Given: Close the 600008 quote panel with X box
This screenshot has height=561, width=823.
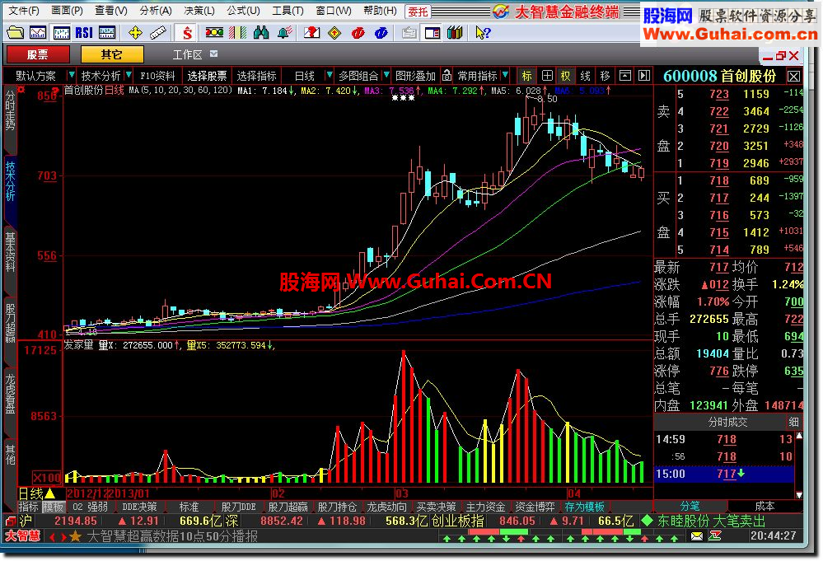Looking at the screenshot, I should (793, 77).
